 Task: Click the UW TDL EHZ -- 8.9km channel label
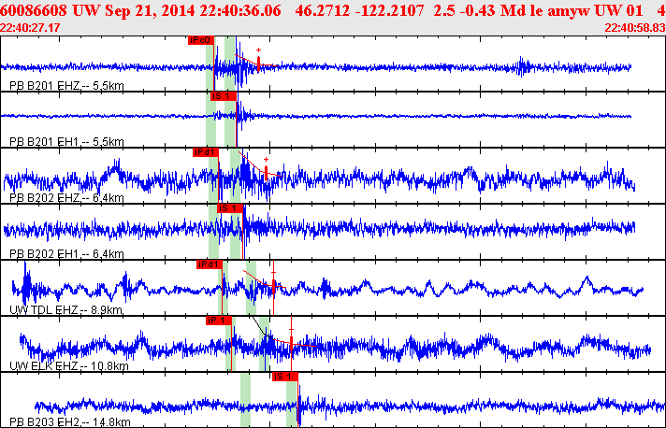65,309
